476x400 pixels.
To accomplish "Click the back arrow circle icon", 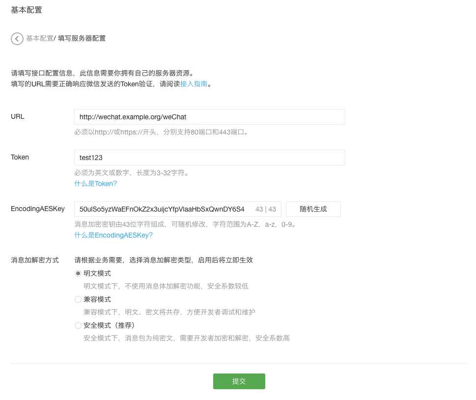I will [17, 39].
